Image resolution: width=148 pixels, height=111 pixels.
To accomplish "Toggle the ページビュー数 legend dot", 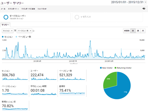I will click(16, 37).
